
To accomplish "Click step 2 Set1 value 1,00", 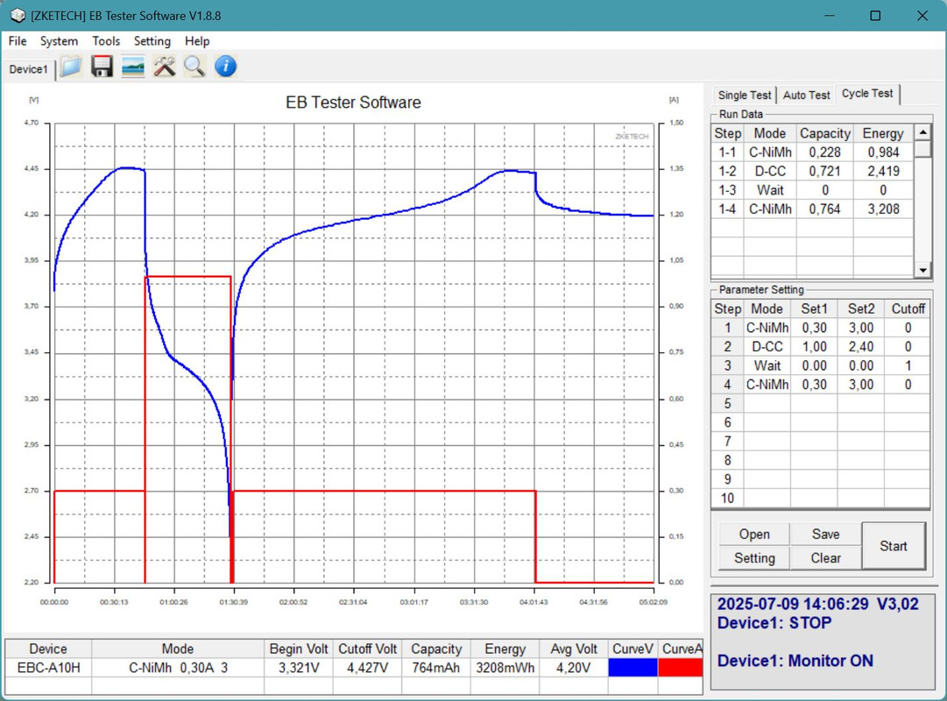I will pos(814,347).
